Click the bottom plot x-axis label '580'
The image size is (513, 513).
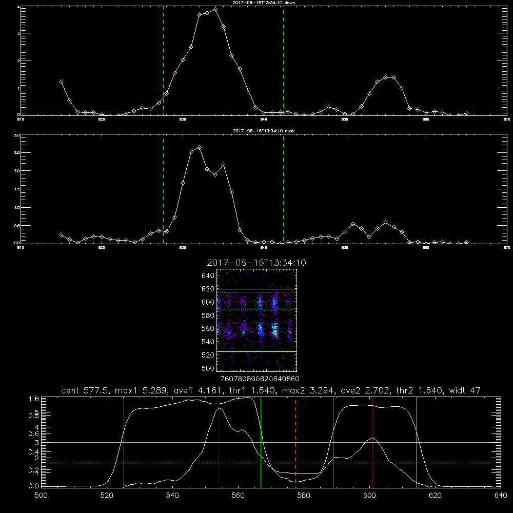(304, 496)
